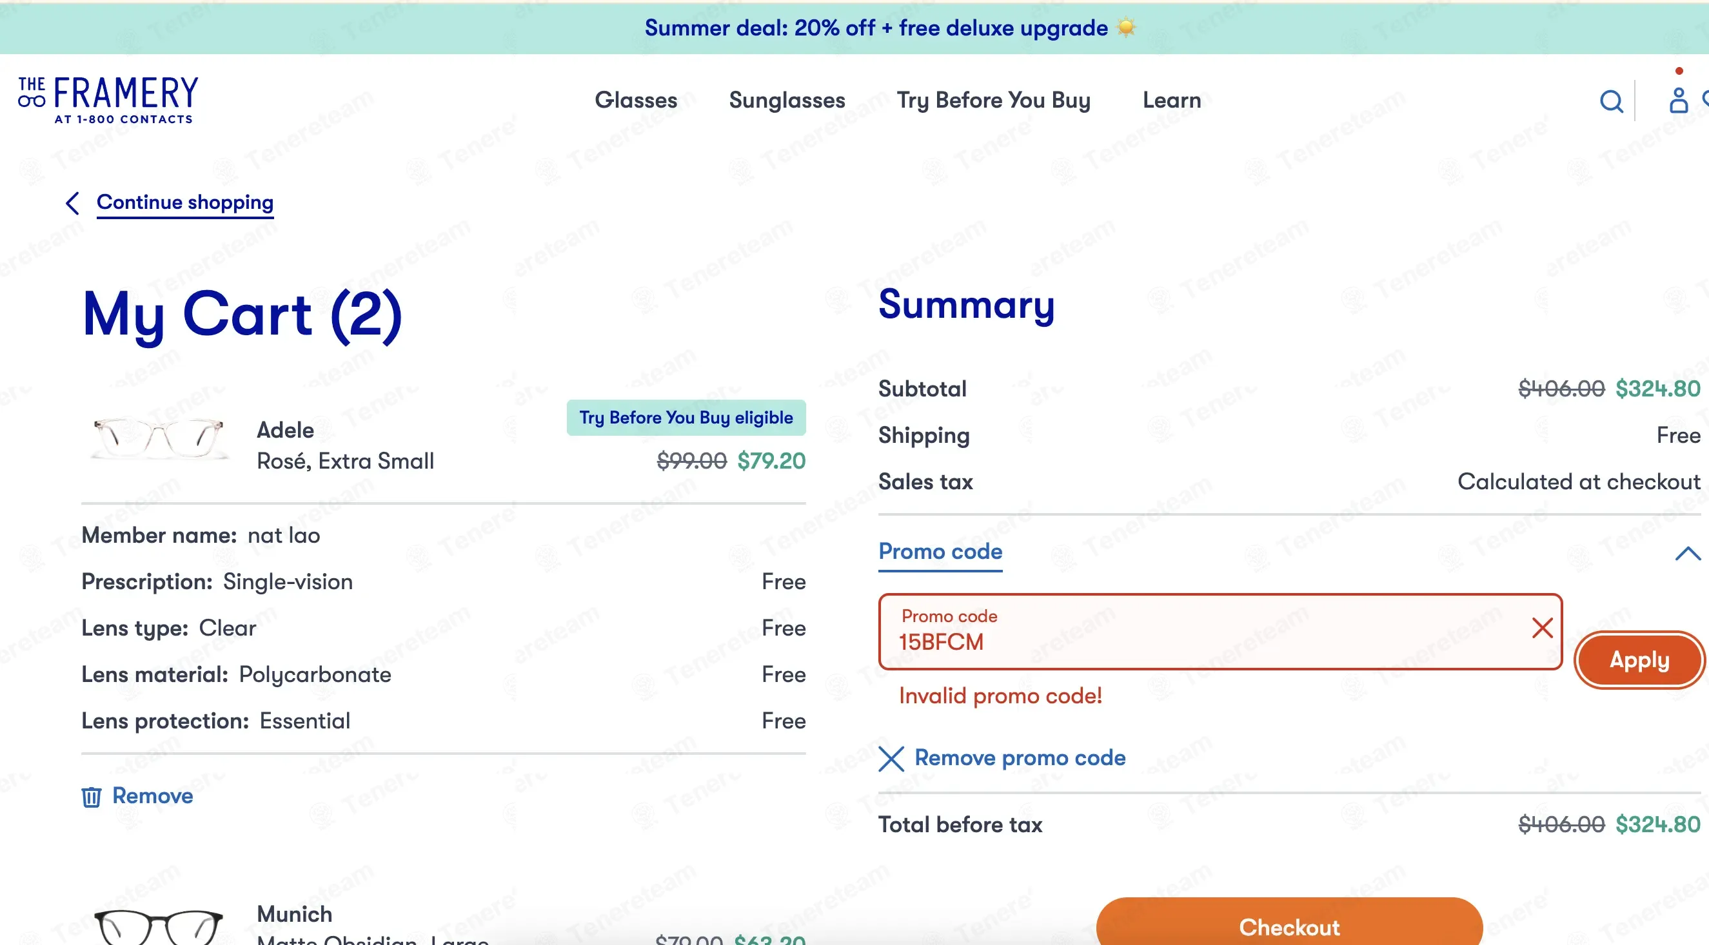Click the back arrow beside Continue shopping
Viewport: 1709px width, 945px height.
(x=73, y=203)
